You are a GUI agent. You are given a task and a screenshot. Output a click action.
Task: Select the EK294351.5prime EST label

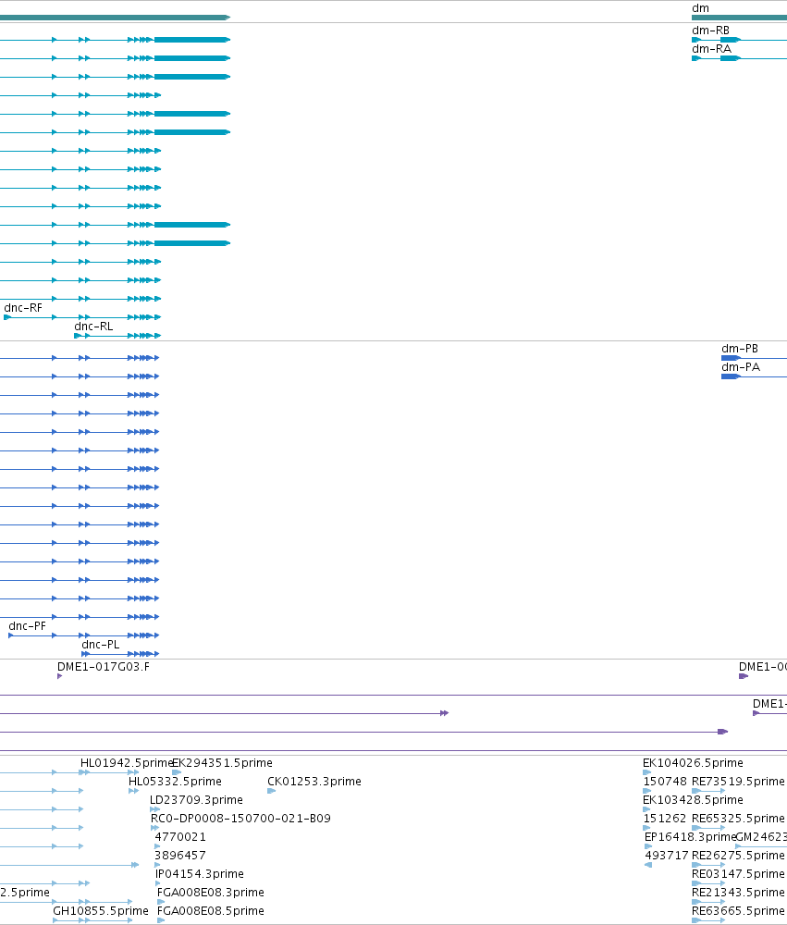[222, 763]
